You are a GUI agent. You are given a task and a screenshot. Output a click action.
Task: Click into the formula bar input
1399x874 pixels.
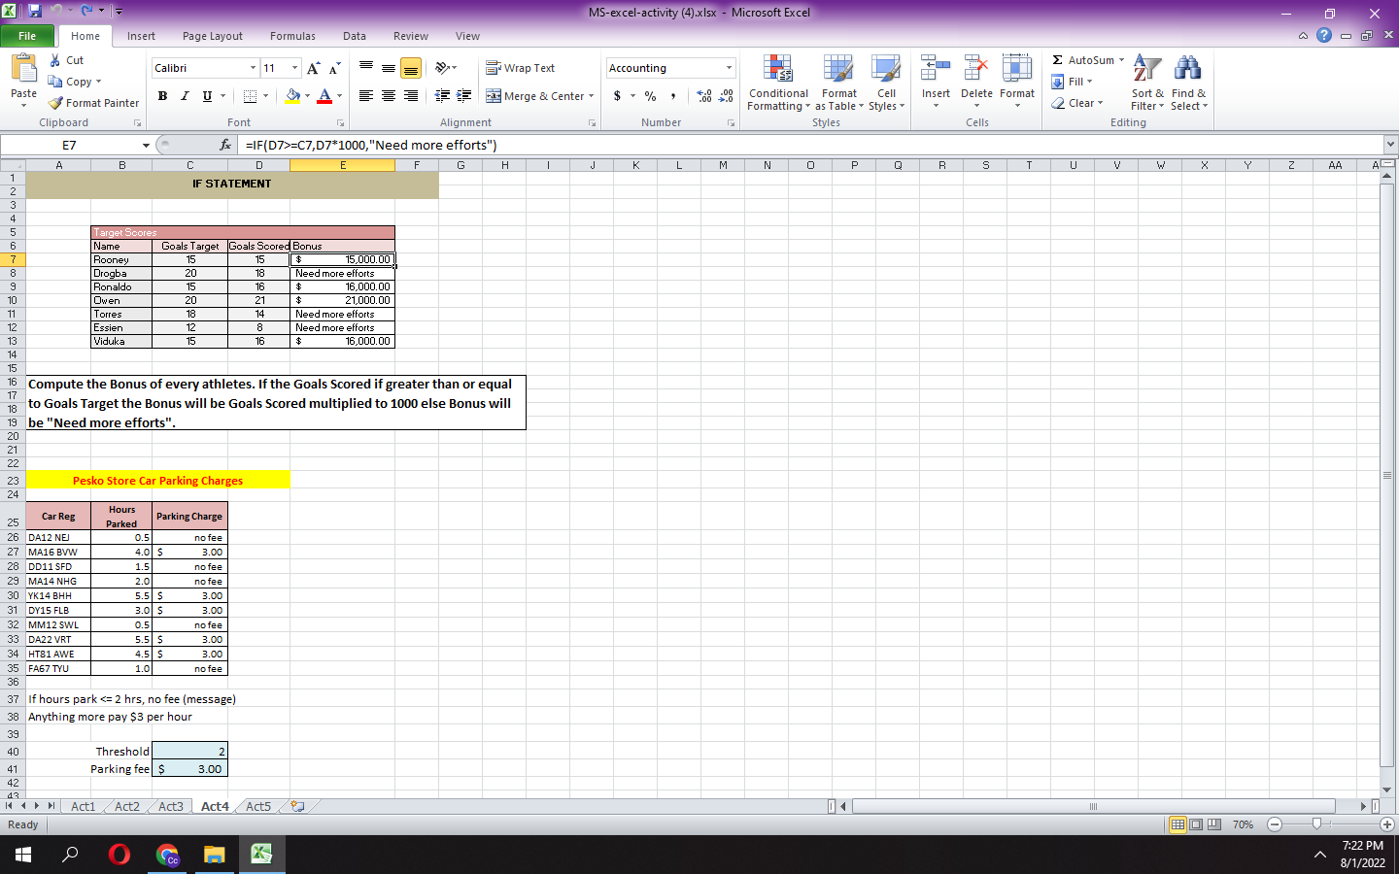[x=811, y=145]
